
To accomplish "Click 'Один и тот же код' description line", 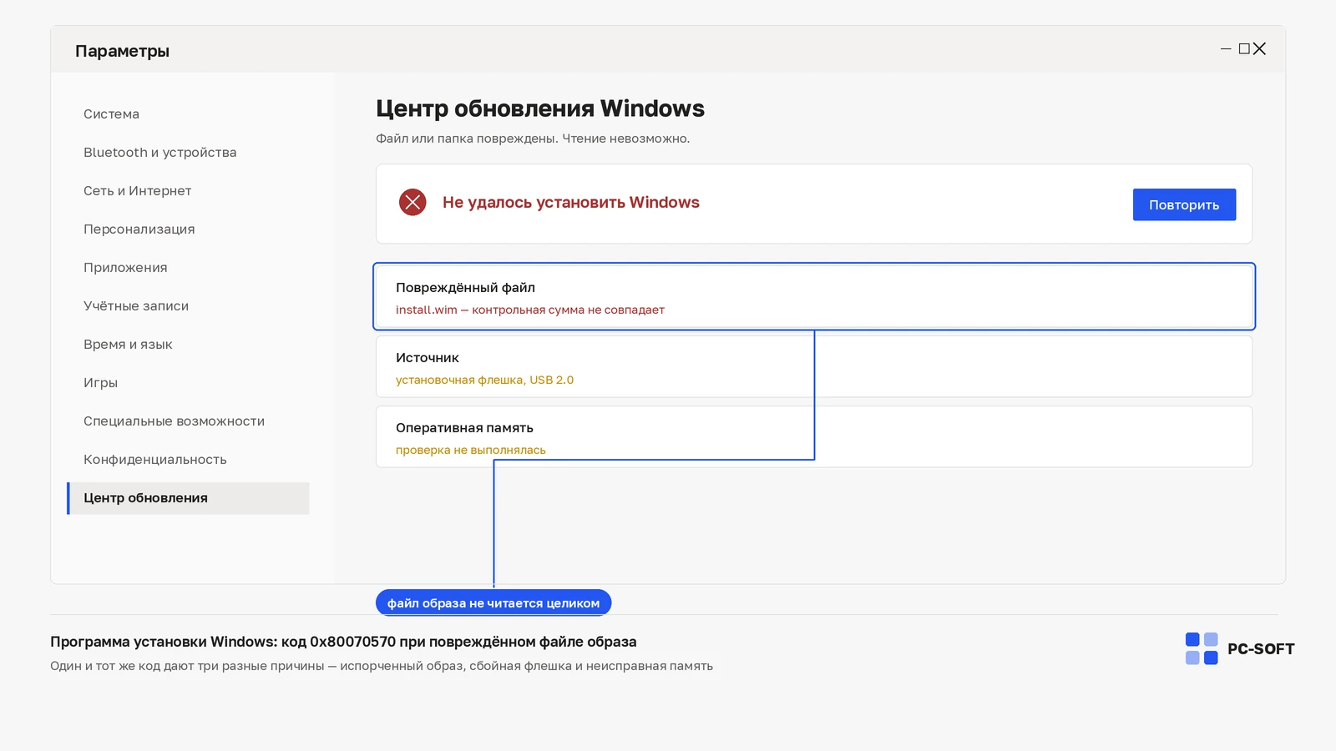I will pos(382,666).
